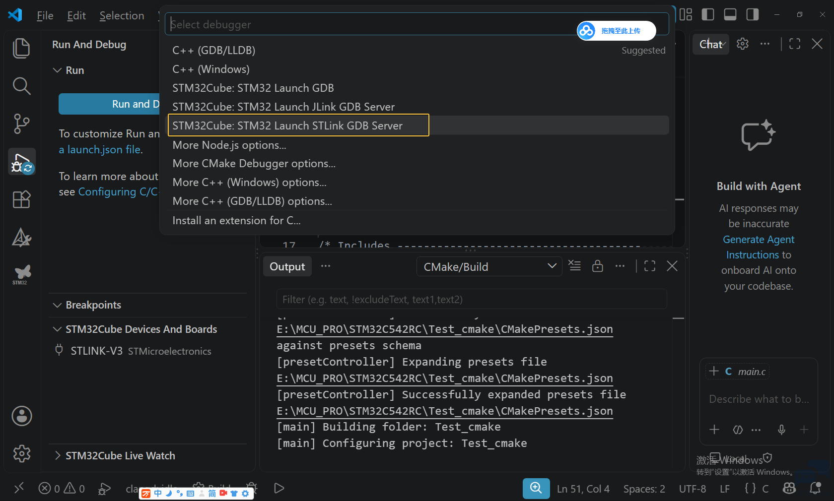Close the Output panel
834x501 pixels.
[672, 266]
